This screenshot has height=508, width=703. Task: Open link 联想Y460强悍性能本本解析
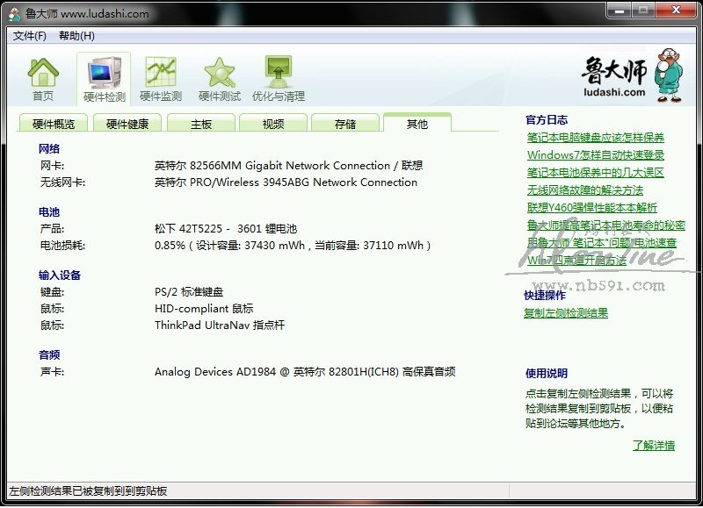click(591, 208)
